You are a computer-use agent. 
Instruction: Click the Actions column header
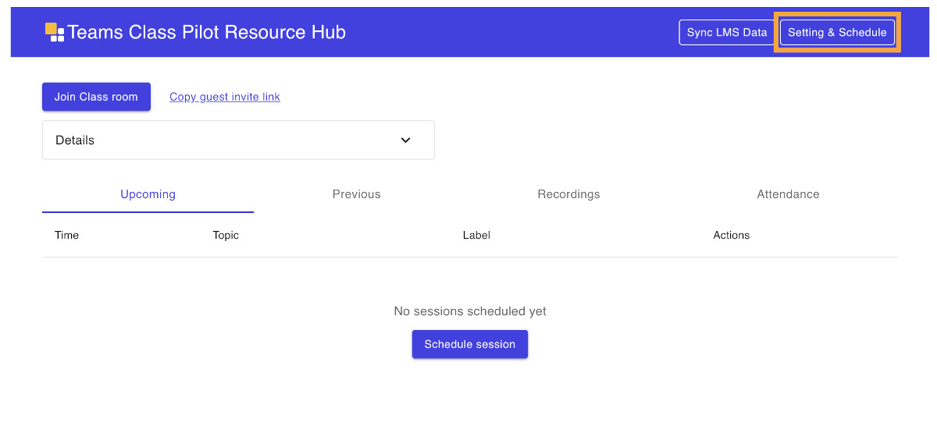click(x=731, y=235)
